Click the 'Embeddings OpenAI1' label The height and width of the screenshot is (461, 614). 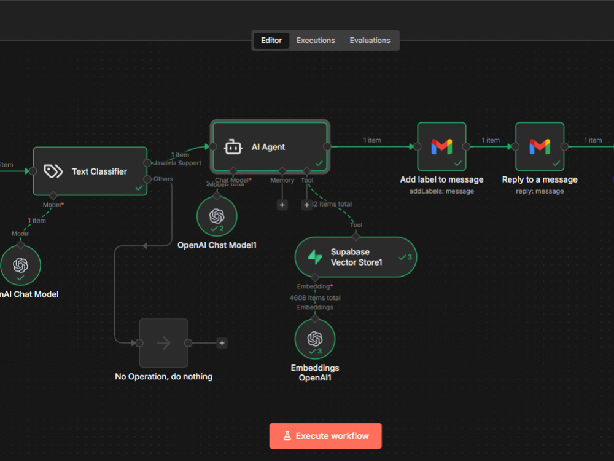315,373
